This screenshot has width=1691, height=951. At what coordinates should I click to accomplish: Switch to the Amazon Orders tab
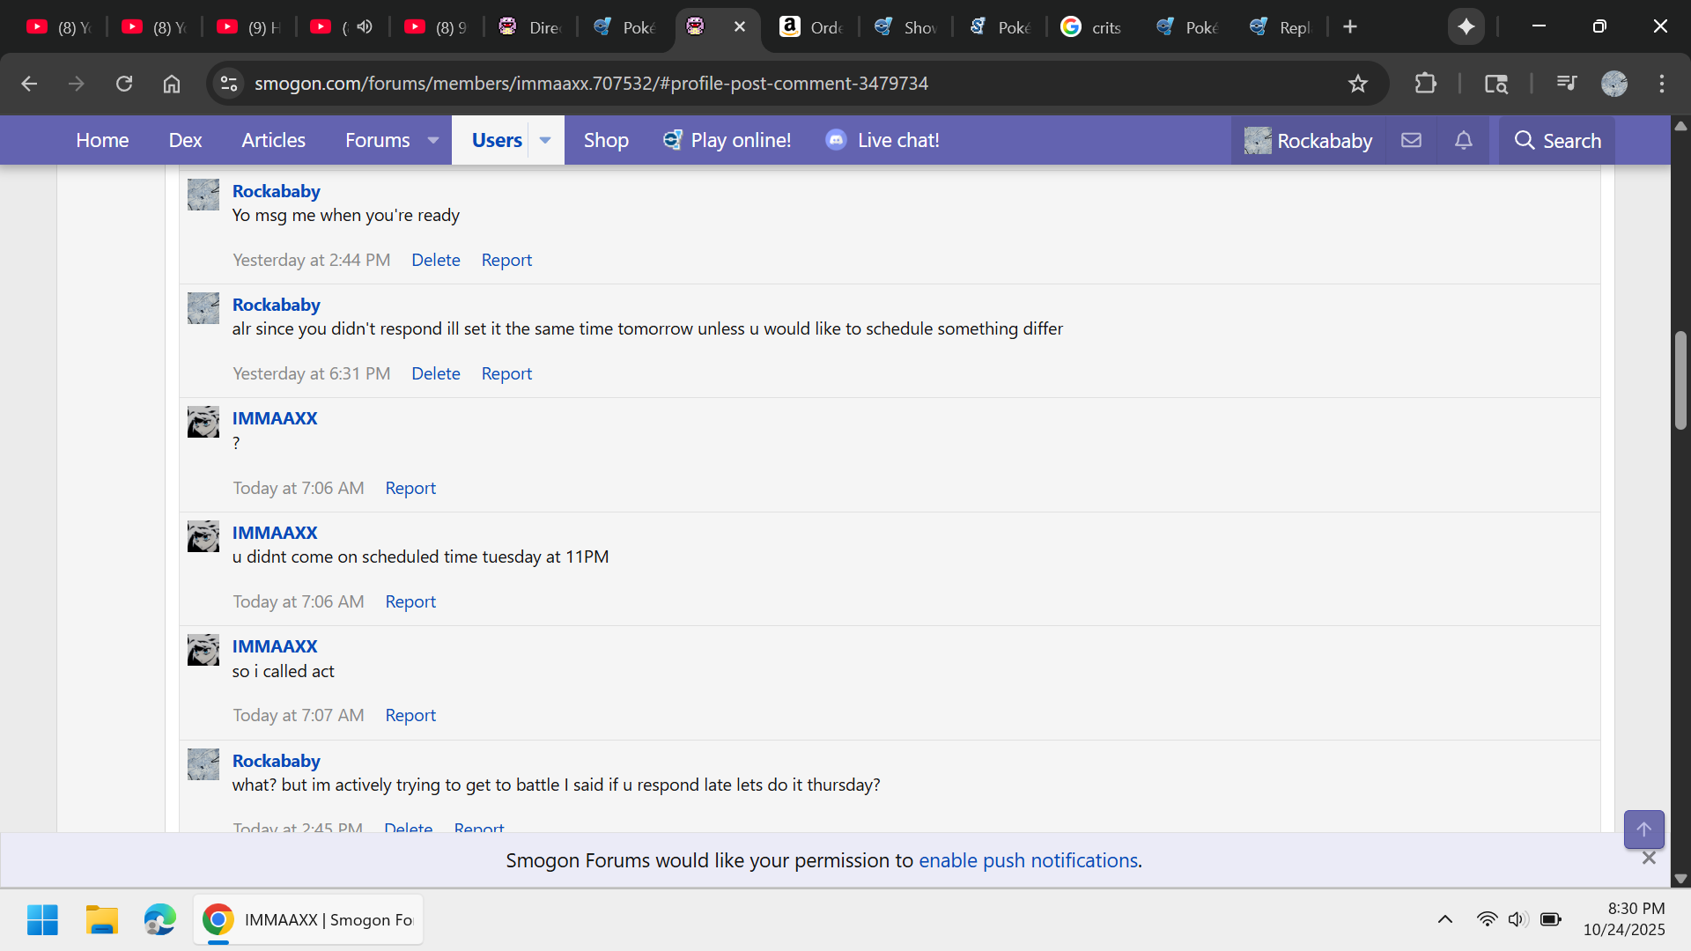tap(811, 27)
